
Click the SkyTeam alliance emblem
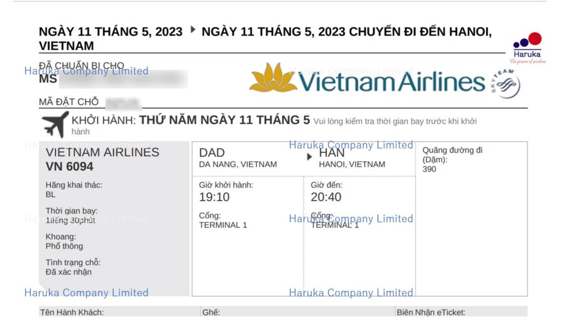506,83
